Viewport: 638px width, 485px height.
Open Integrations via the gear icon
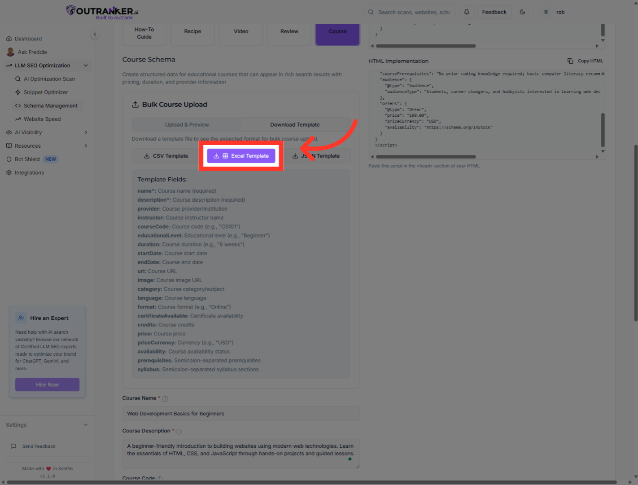click(9, 173)
